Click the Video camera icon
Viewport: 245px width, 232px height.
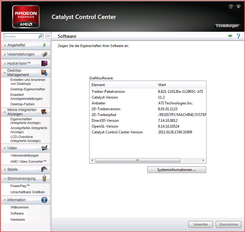[x=44, y=148]
